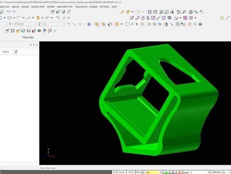This screenshot has width=231, height=174.
Task: Open the SOLIDS menu
Action: (x=25, y=7)
